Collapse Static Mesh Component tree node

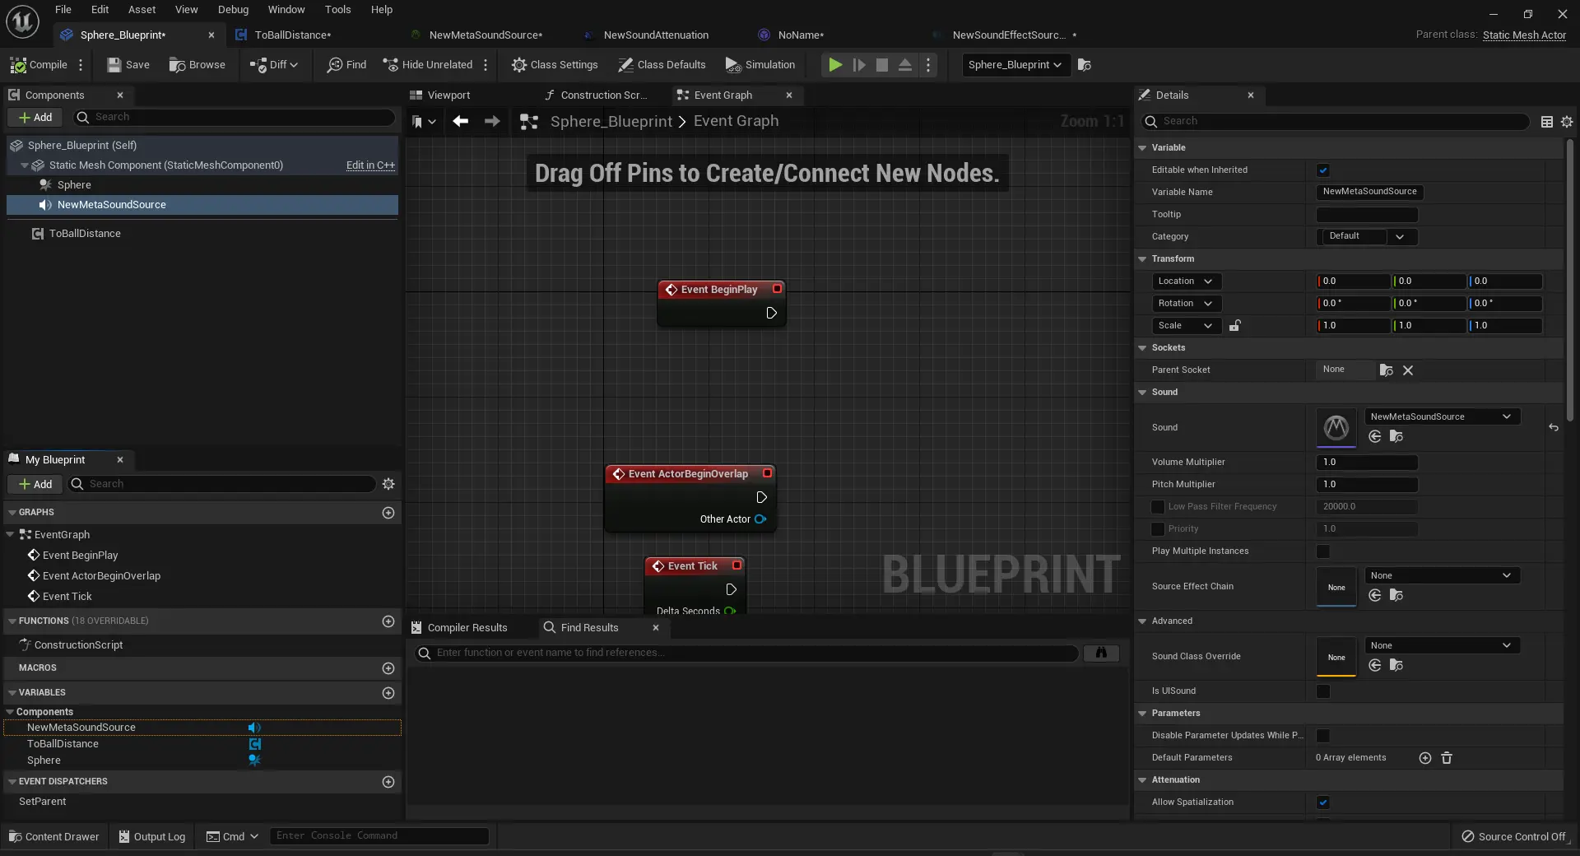[x=25, y=165]
